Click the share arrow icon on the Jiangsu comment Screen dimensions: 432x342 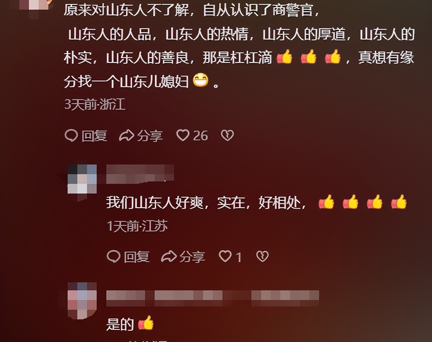pyautogui.click(x=169, y=256)
